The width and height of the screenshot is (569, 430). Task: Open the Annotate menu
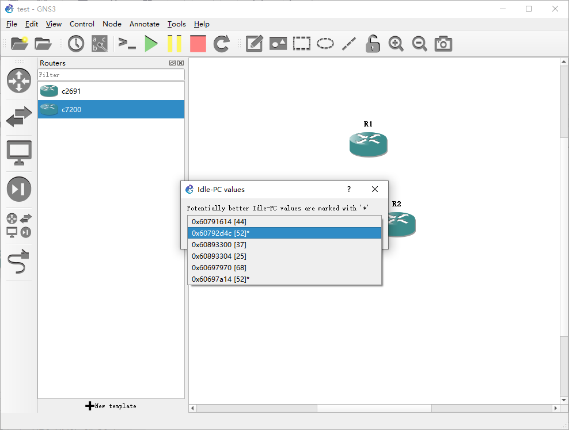145,24
